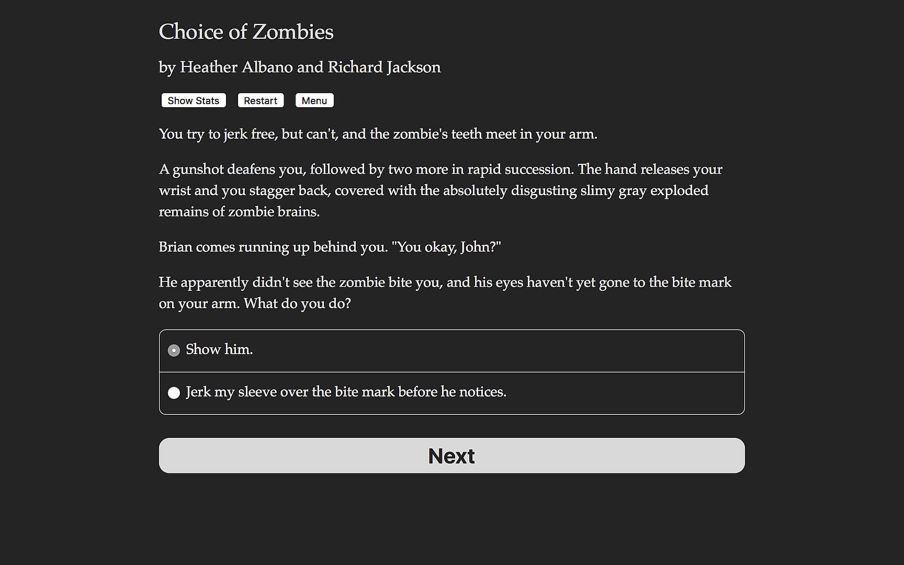Click the word "by" in author line
904x565 pixels.
[167, 68]
